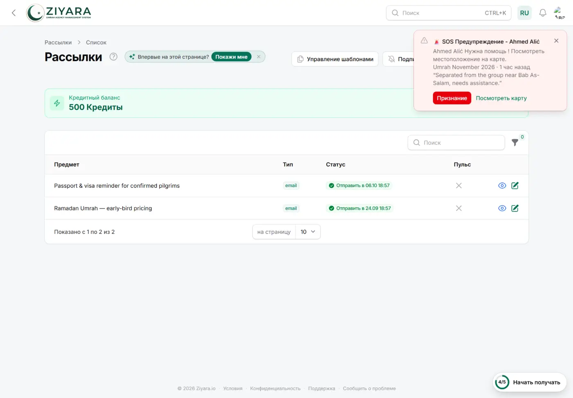573x398 pixels.
Task: Select the Ramadan Umrah — early-bird pricing subject
Action: 103,208
